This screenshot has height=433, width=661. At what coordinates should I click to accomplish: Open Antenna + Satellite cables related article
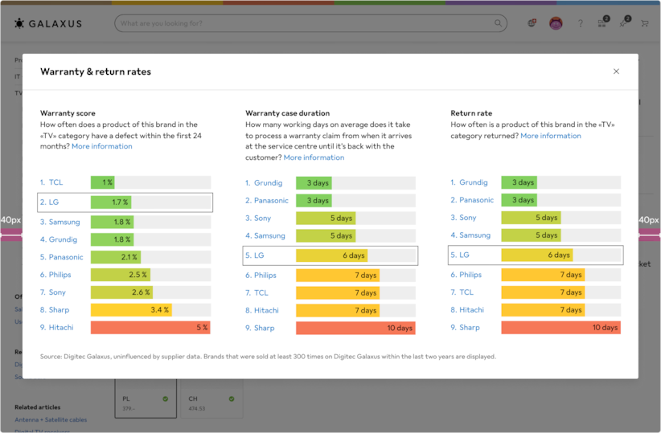50,419
